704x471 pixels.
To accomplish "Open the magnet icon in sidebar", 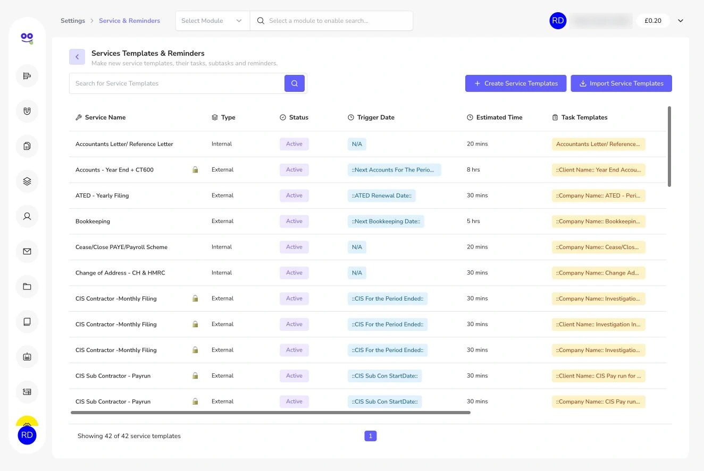I will point(27,111).
